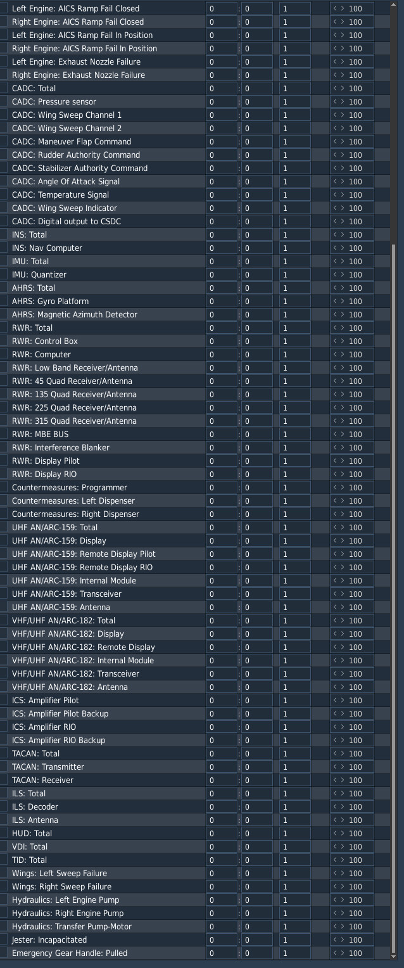
Task: Click right arrow on VHF/UHF AN/ARC-182: Total probability
Action: tap(343, 620)
